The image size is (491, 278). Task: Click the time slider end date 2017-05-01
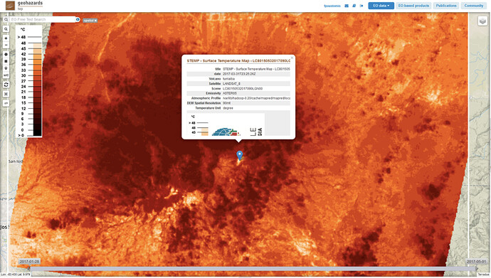coord(476,262)
